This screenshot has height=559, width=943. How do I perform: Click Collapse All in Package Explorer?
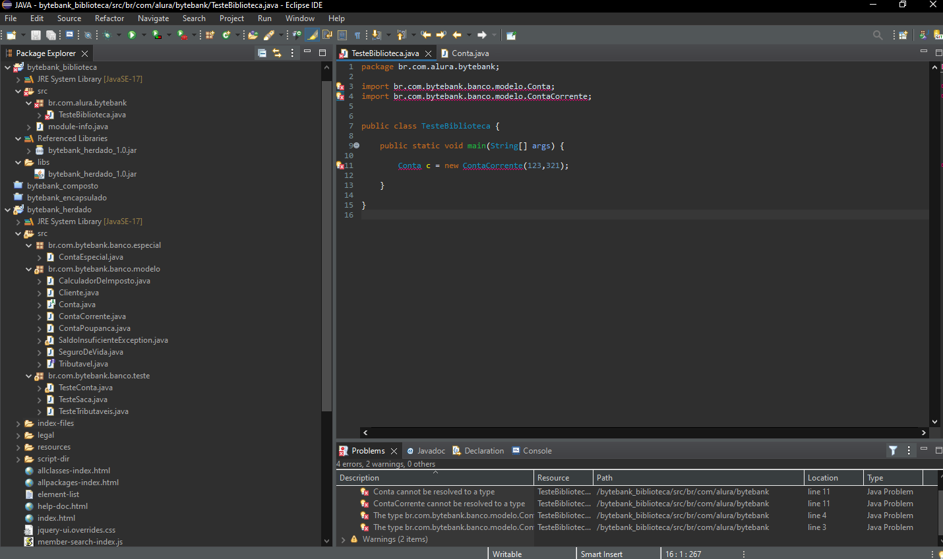262,53
